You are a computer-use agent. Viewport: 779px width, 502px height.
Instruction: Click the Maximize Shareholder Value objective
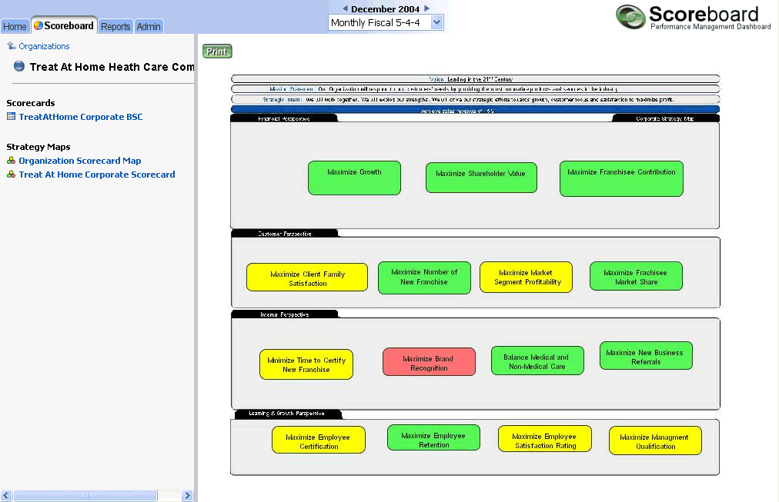[481, 177]
